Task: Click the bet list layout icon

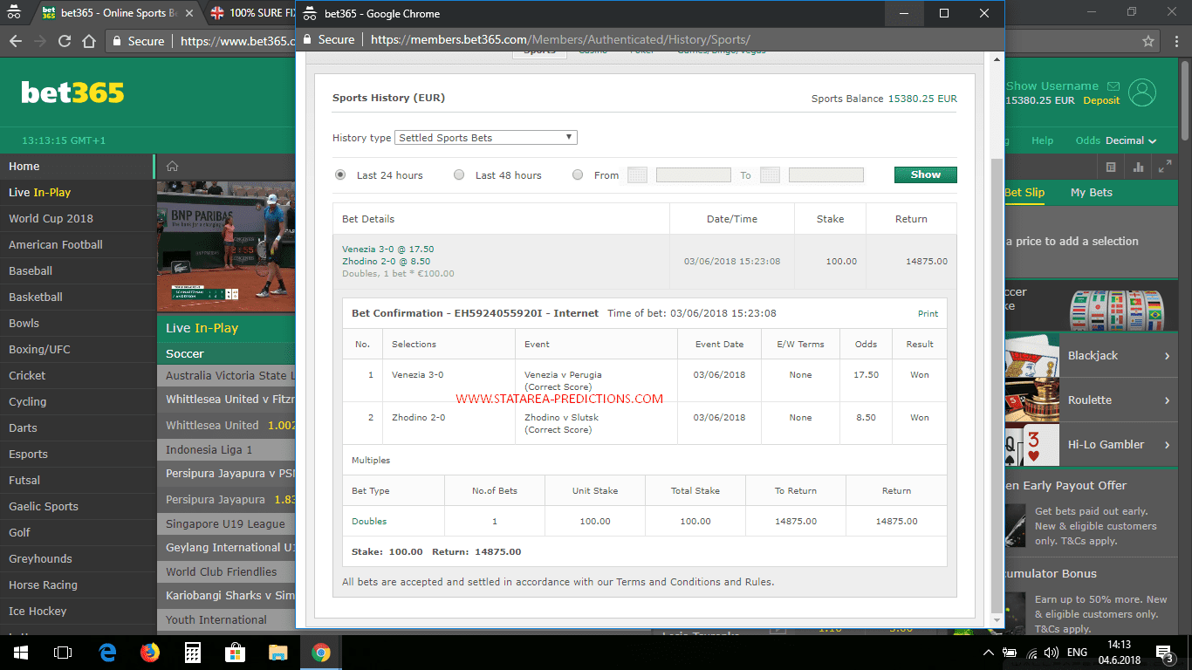Action: pyautogui.click(x=1111, y=167)
